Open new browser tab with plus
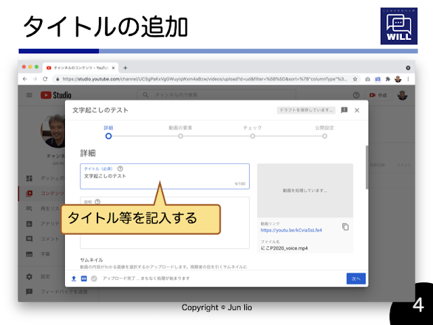This screenshot has height=325, width=433. pos(125,68)
